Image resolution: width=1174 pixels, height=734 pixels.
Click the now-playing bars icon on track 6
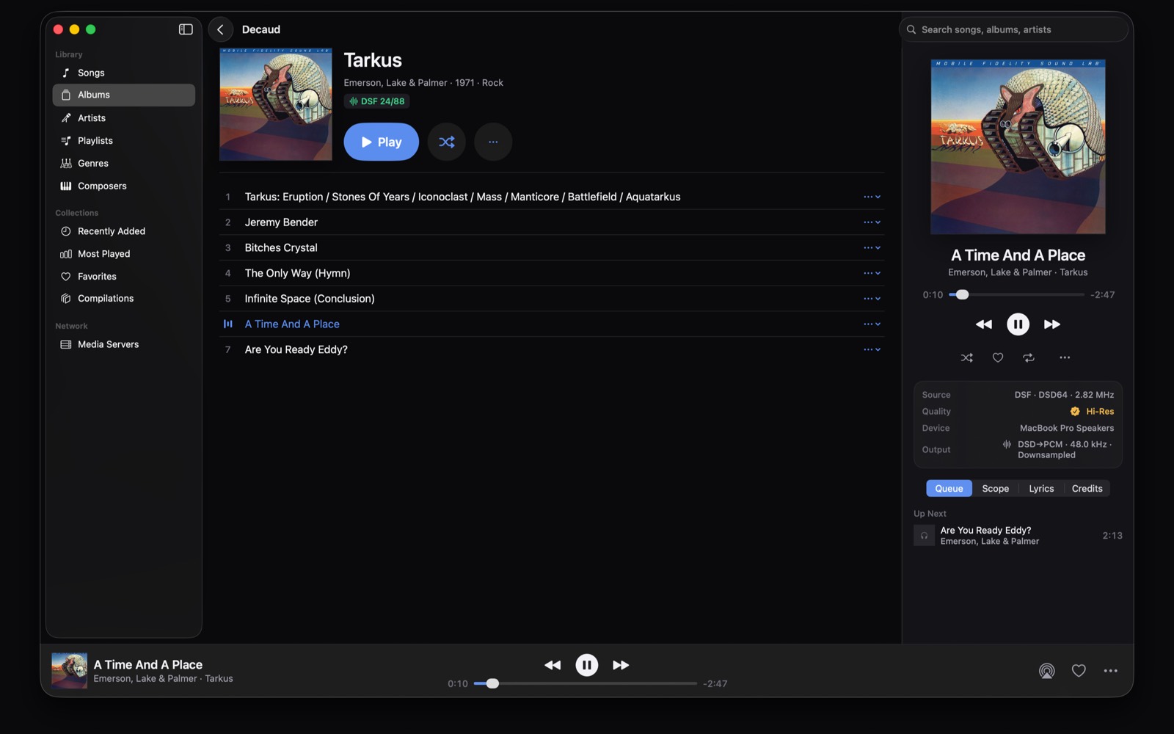228,324
